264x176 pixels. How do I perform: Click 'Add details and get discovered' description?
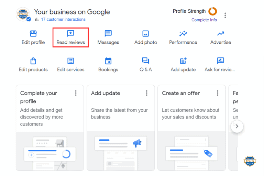(42, 117)
